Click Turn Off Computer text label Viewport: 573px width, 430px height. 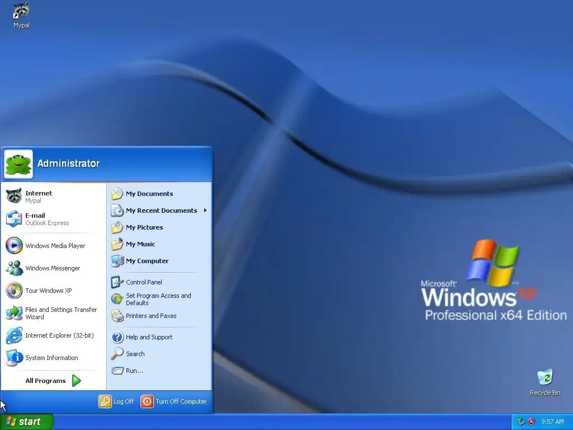(x=181, y=401)
